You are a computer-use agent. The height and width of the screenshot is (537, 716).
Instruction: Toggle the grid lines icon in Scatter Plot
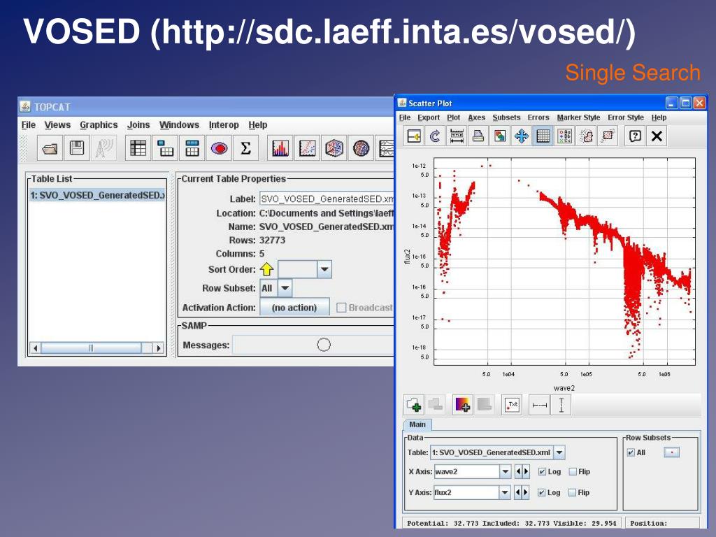[543, 136]
